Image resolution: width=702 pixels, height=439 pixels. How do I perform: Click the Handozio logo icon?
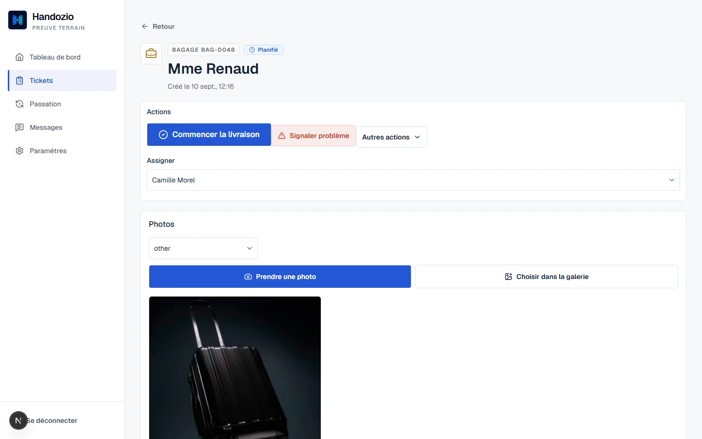pos(18,20)
